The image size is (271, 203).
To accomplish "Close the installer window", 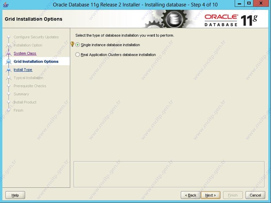I will (261, 4).
